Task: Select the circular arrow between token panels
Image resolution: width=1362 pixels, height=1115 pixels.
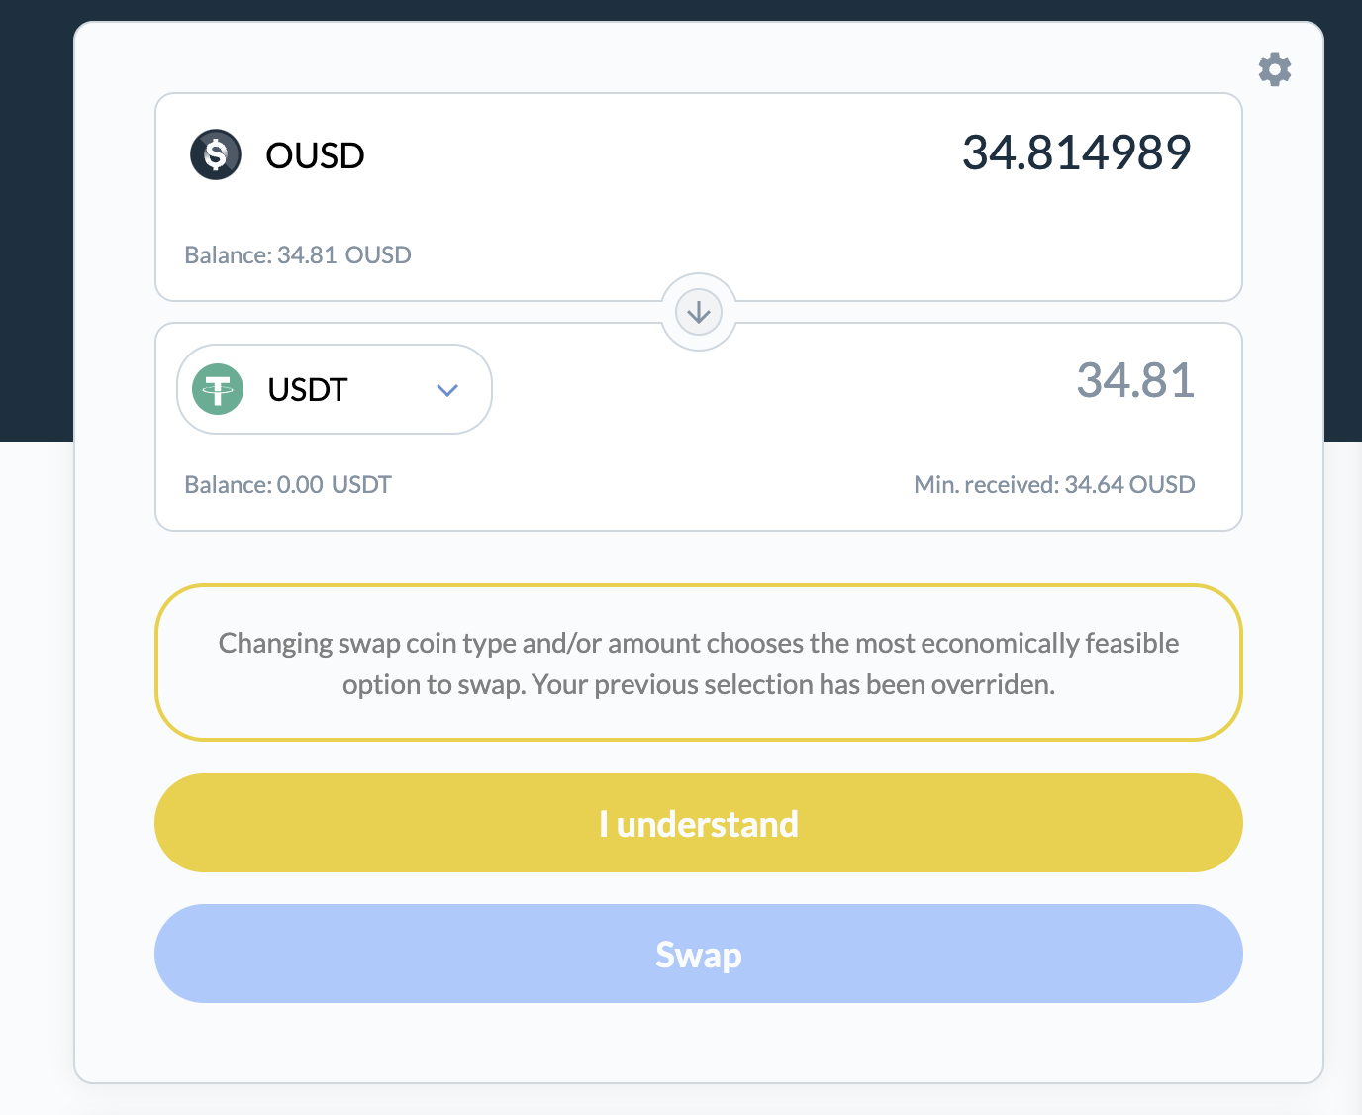Action: click(698, 311)
